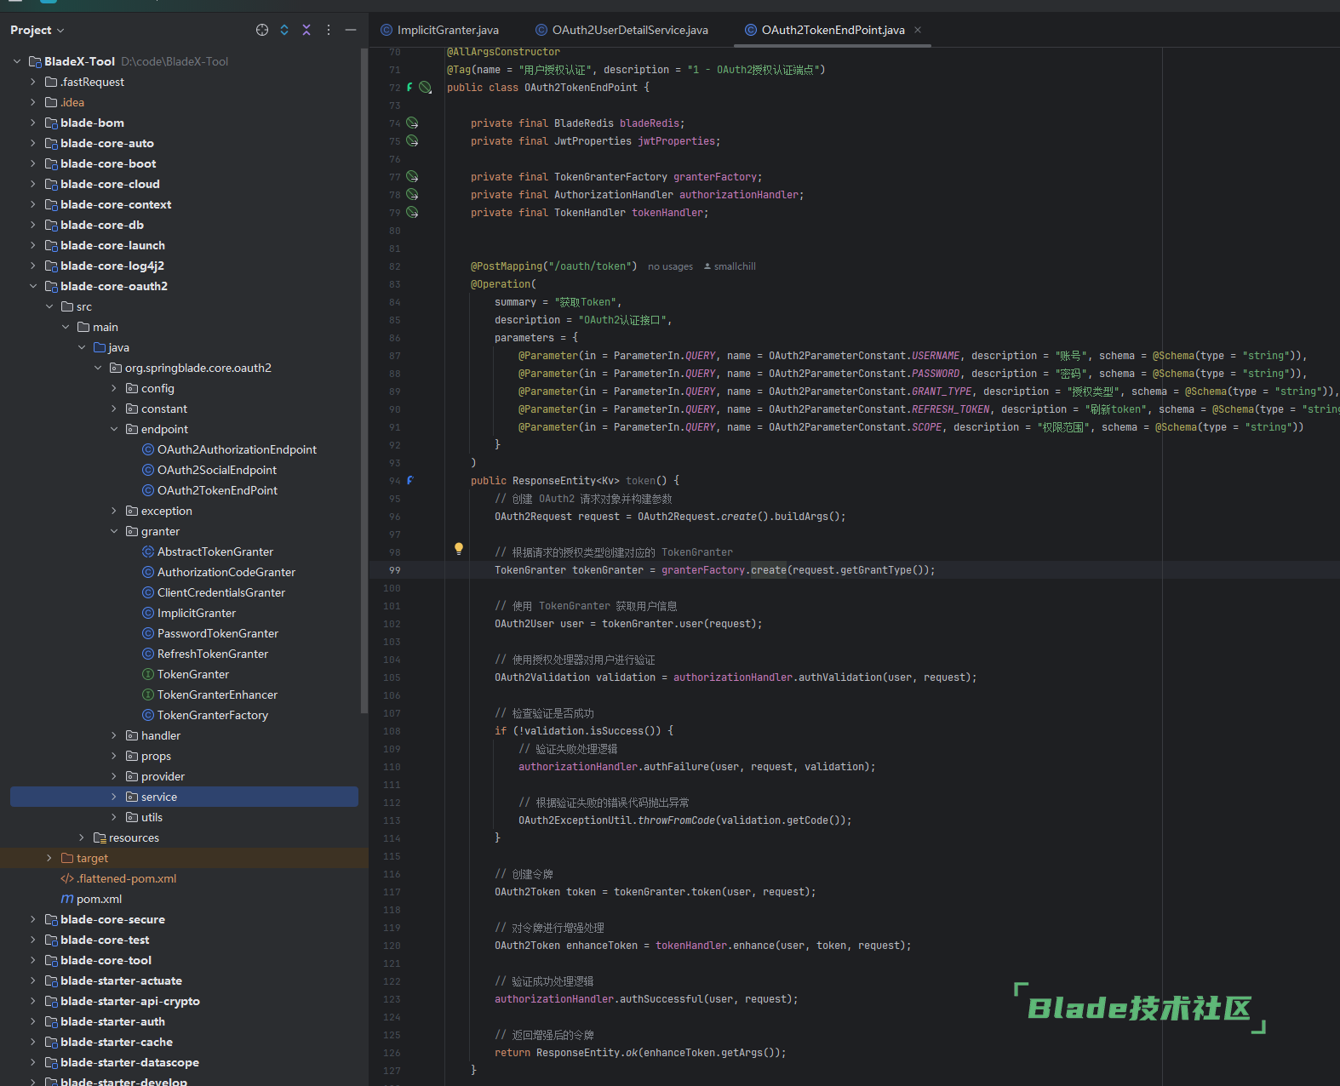
Task: Switch to OAuth2UserDetailService.java tab
Action: pyautogui.click(x=621, y=30)
